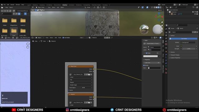Screen dimensions: 199x112
Task: Toggle Cube render camera icon in outliner
Action: click(x=197, y=14)
